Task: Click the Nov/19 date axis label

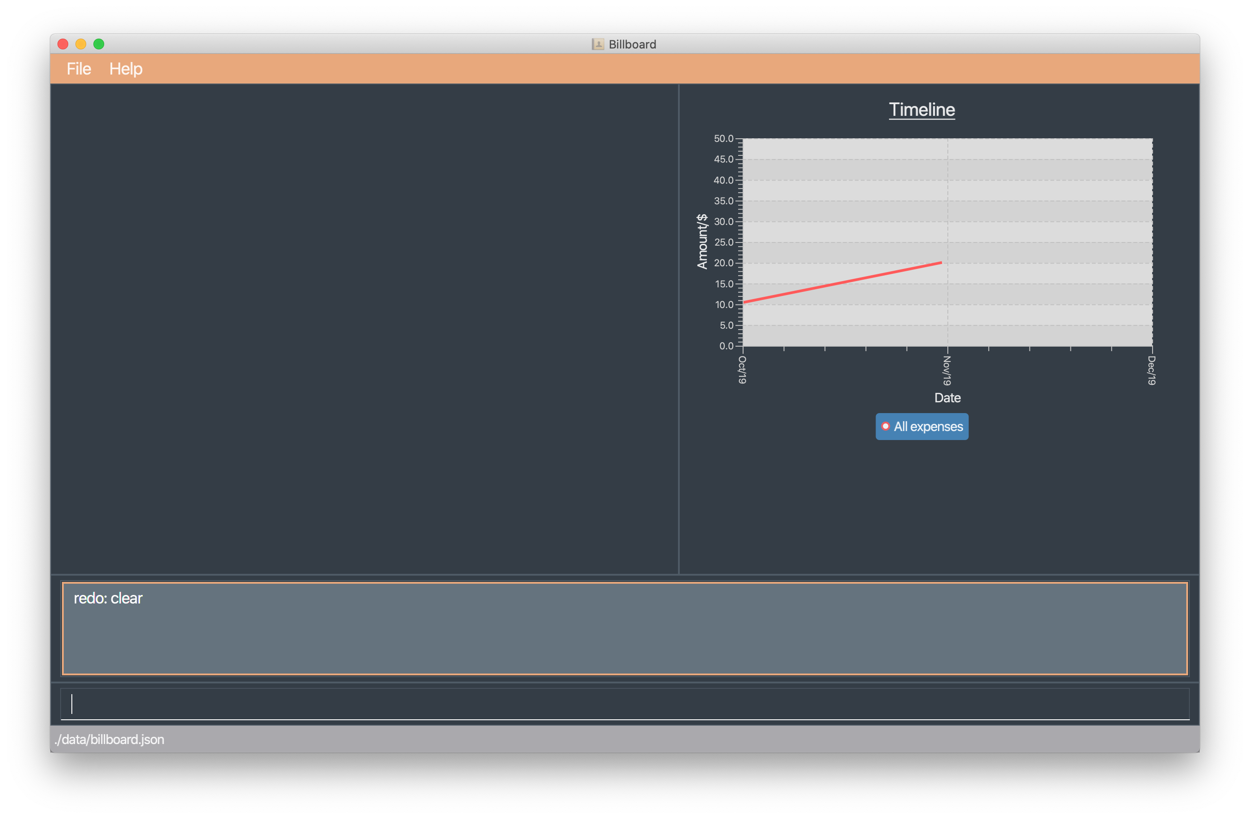Action: tap(947, 370)
